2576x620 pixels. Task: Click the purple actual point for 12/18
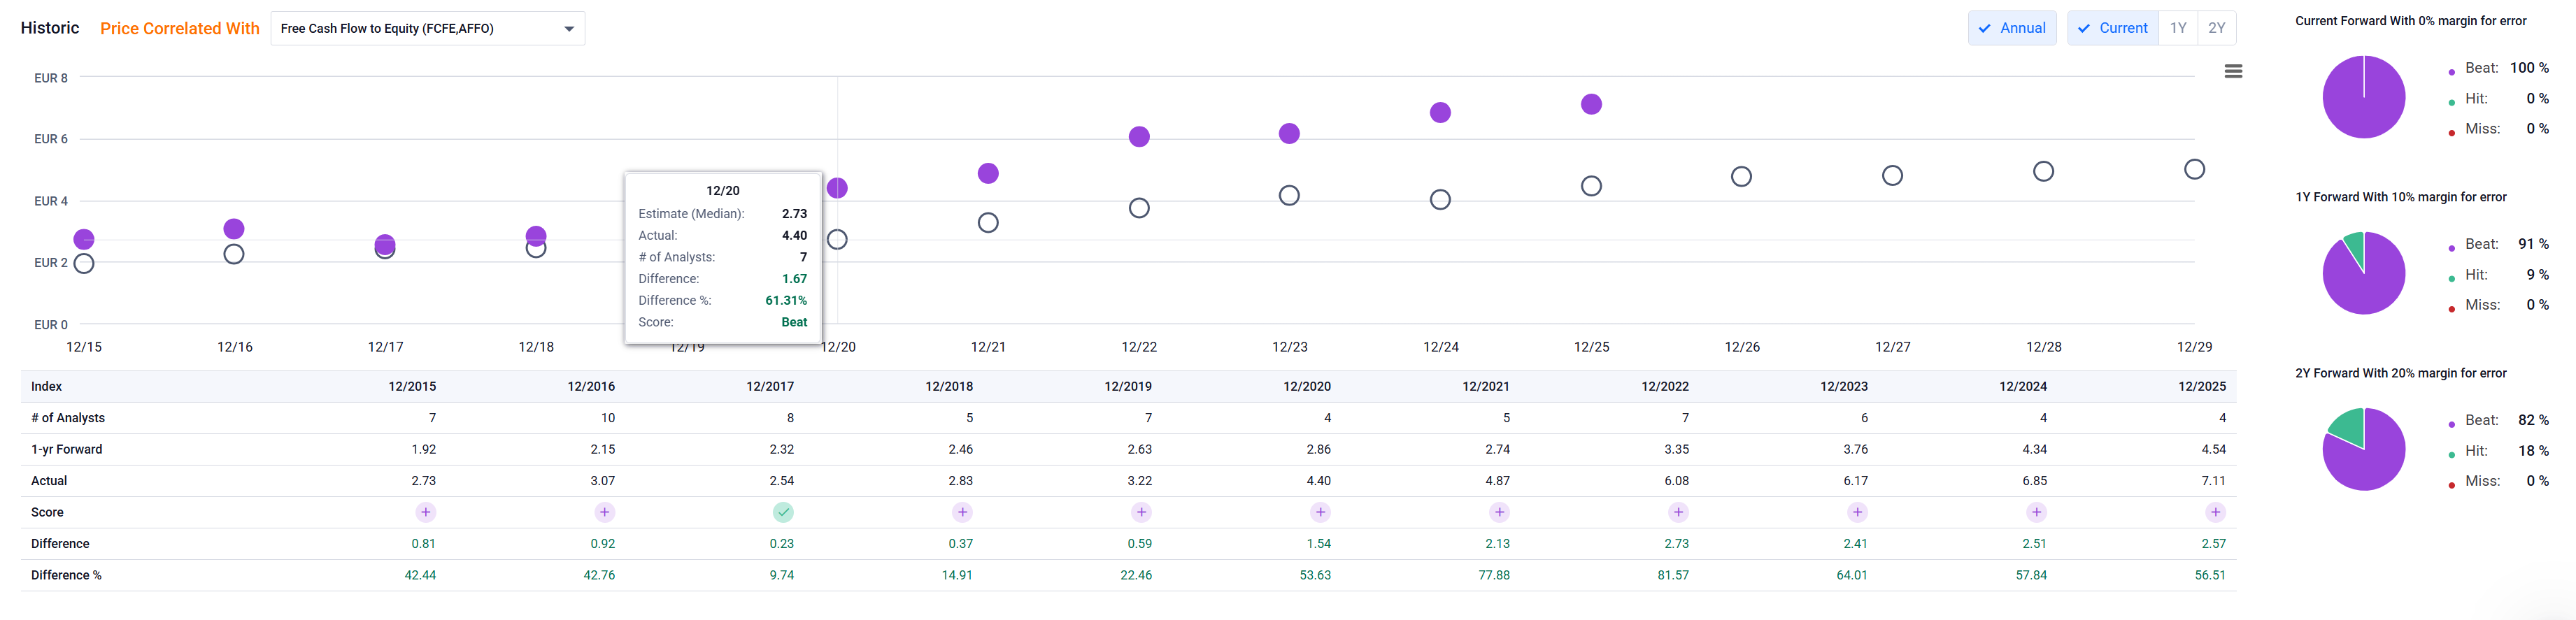536,236
